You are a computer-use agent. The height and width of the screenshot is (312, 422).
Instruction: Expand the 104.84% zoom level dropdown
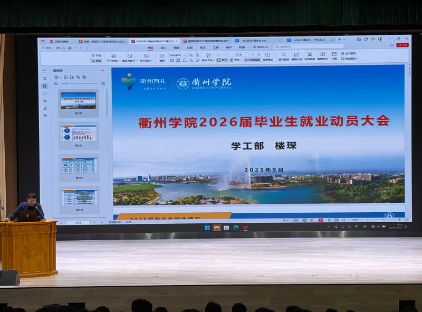click(184, 55)
